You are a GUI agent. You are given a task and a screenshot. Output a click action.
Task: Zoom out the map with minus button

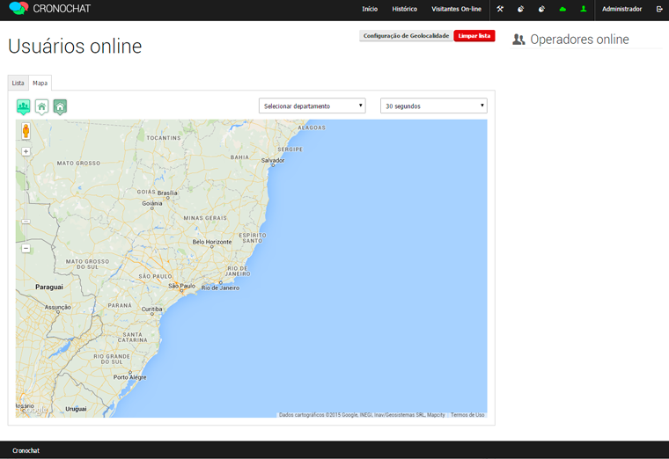(26, 248)
